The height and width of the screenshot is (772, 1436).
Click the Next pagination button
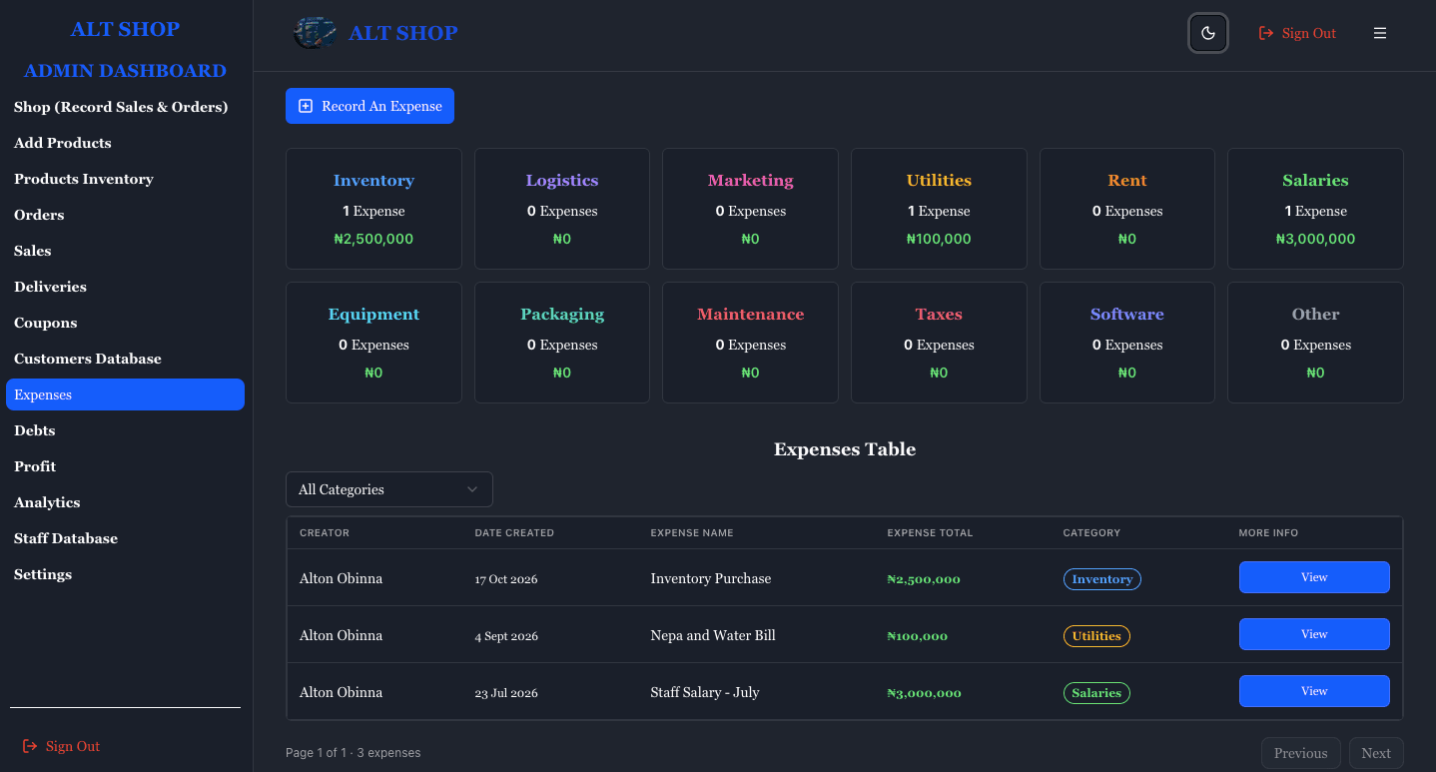(1376, 753)
